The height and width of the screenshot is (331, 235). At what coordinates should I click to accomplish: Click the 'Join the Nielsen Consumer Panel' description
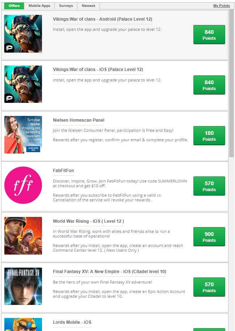(x=113, y=130)
